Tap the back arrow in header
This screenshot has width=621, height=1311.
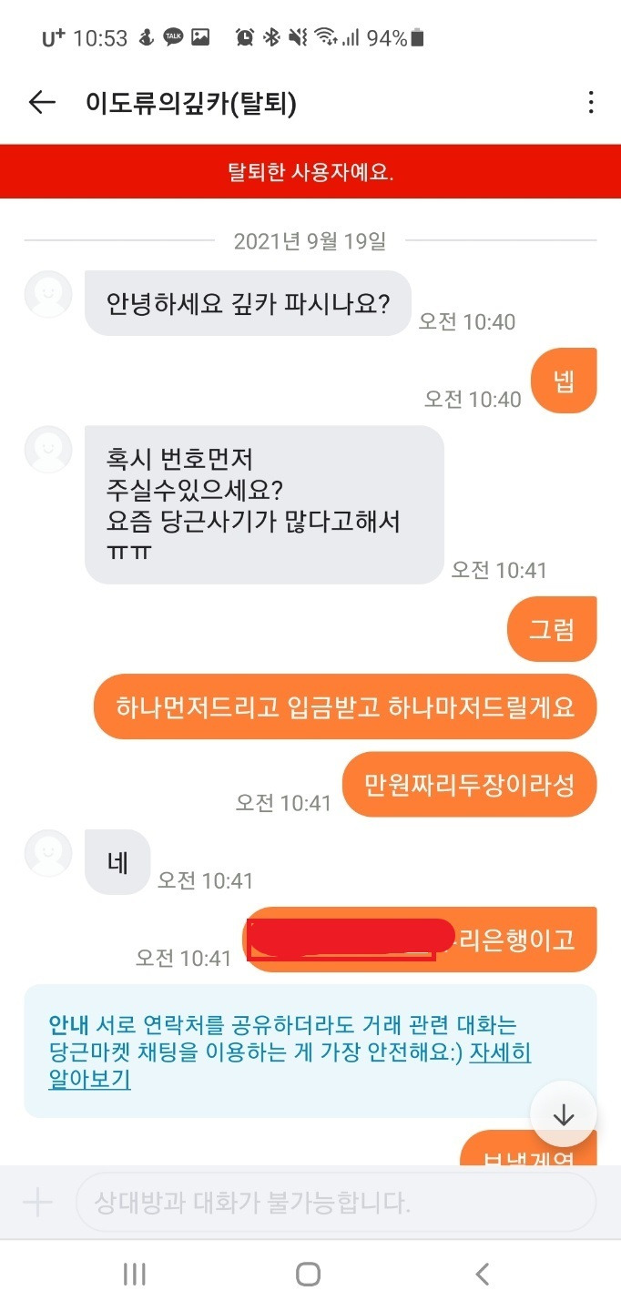pyautogui.click(x=42, y=103)
